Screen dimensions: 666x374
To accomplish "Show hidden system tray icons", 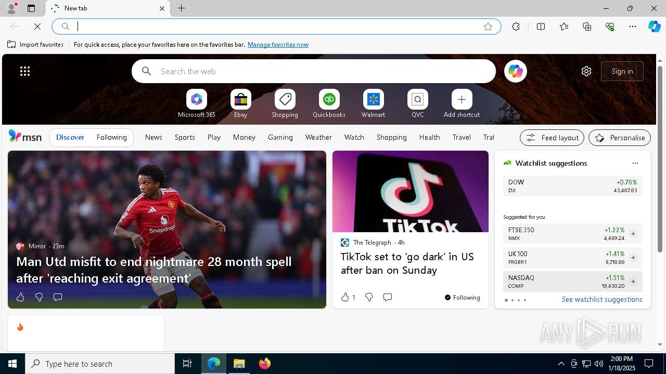I will point(561,364).
